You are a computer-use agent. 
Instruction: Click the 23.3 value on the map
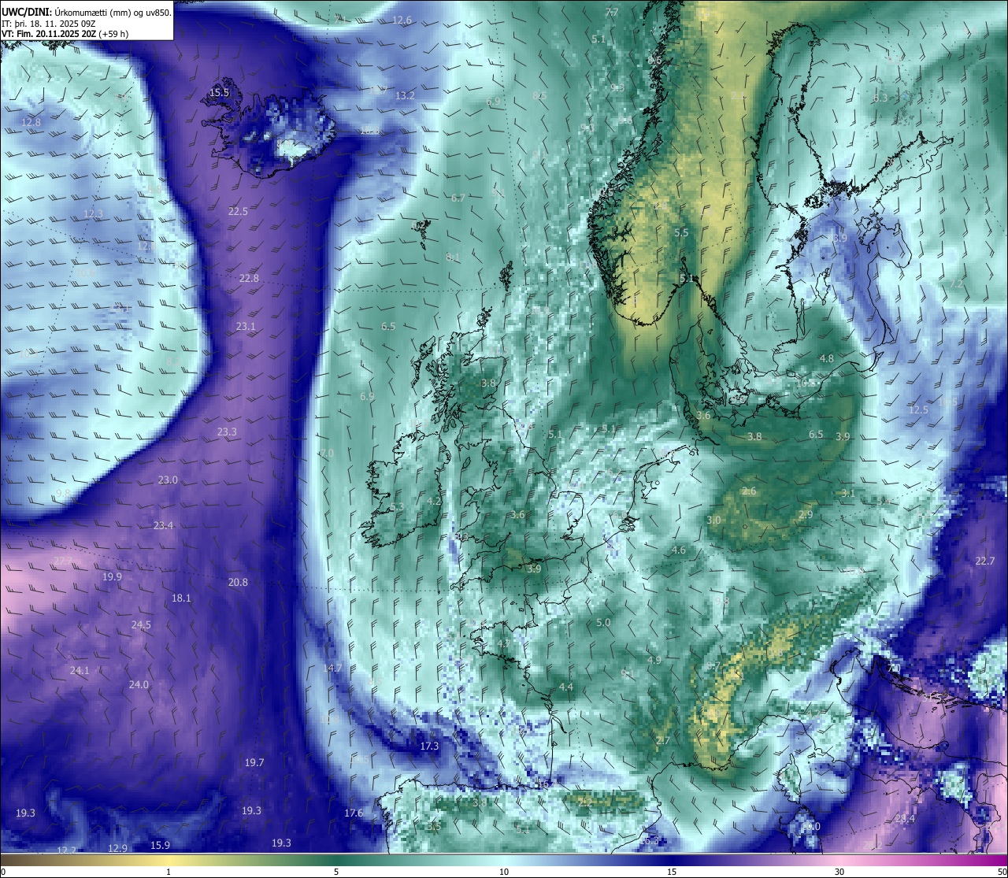227,432
